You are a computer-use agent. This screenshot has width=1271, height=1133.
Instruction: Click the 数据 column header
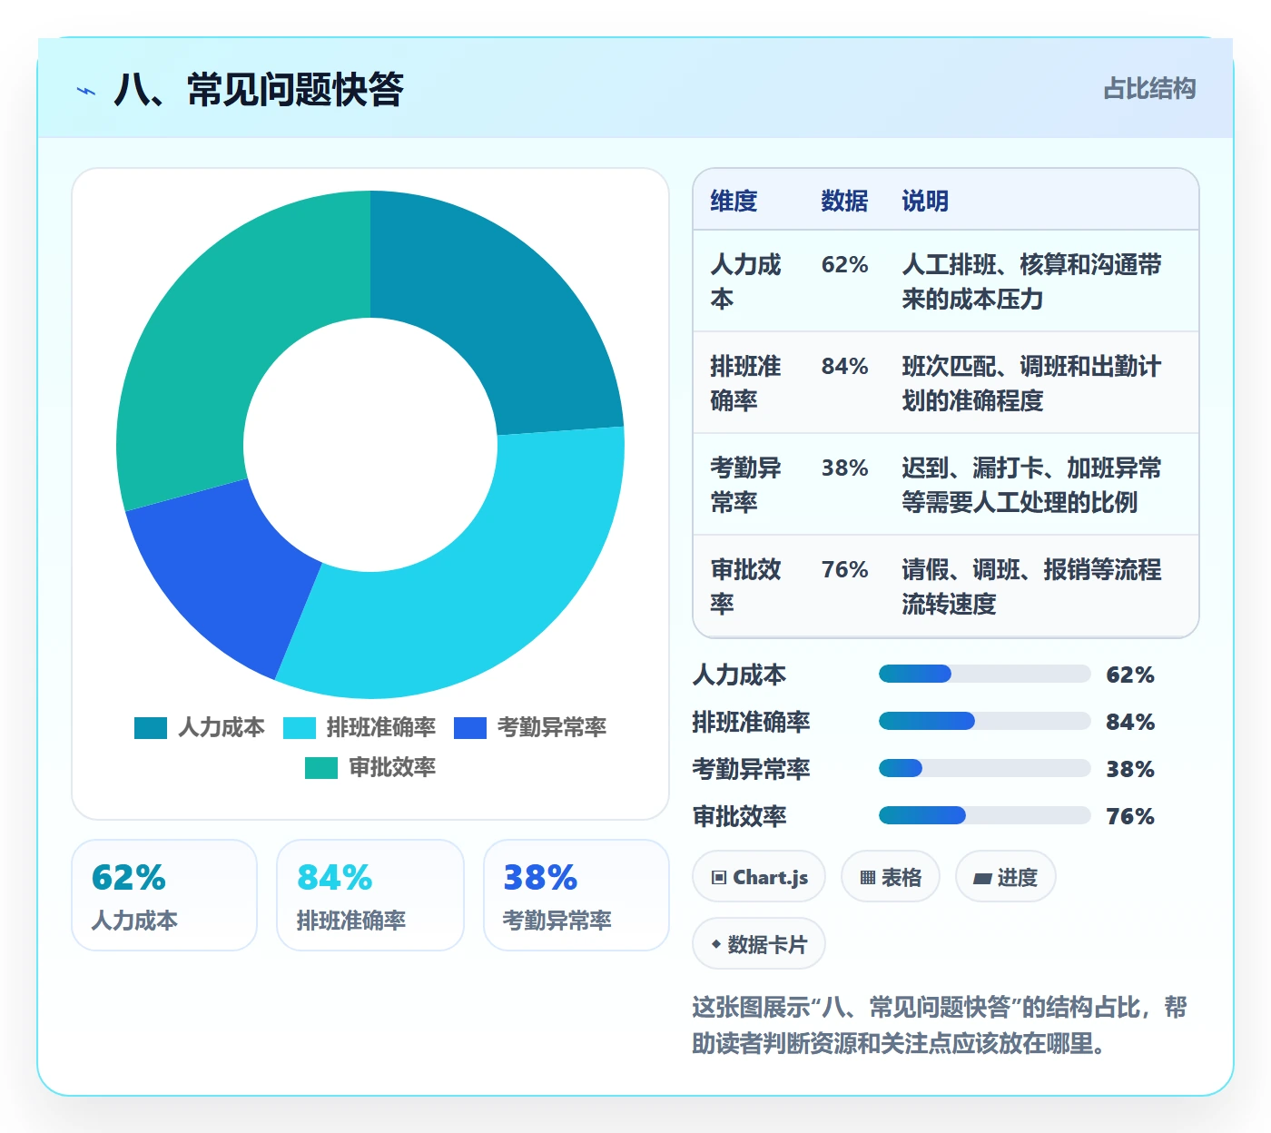tap(844, 201)
